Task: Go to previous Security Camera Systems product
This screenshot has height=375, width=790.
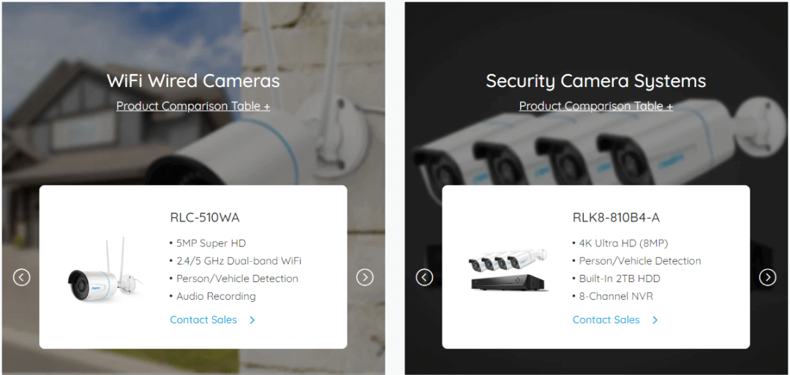Action: pyautogui.click(x=424, y=277)
